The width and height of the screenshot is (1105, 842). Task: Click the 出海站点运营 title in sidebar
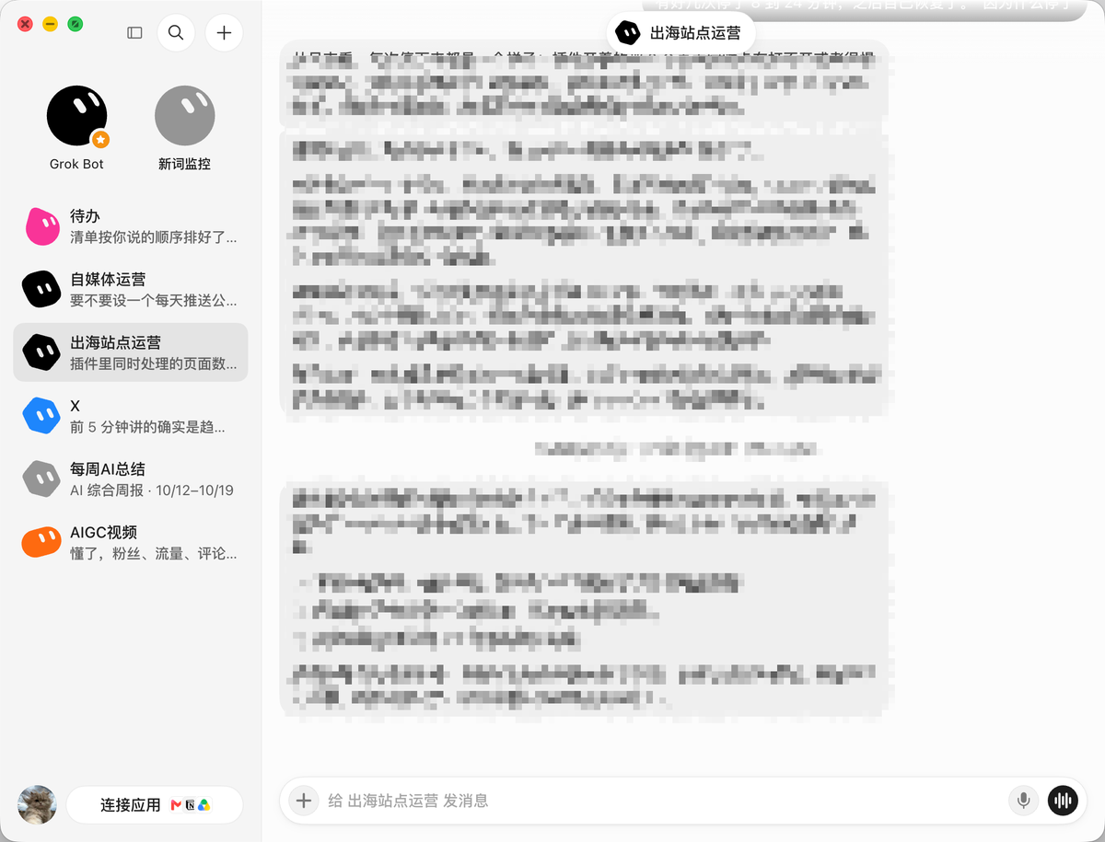(116, 342)
